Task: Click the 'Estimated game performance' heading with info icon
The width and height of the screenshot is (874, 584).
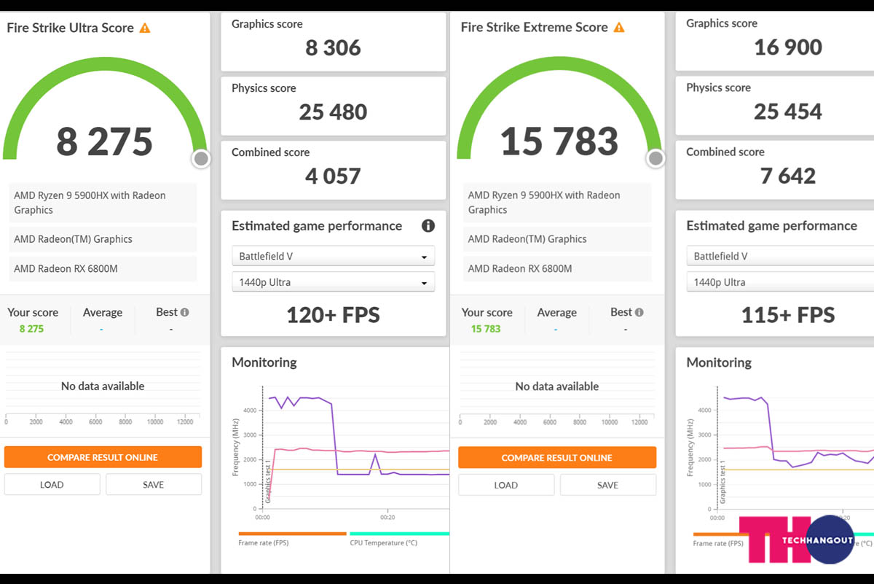Action: tap(317, 226)
